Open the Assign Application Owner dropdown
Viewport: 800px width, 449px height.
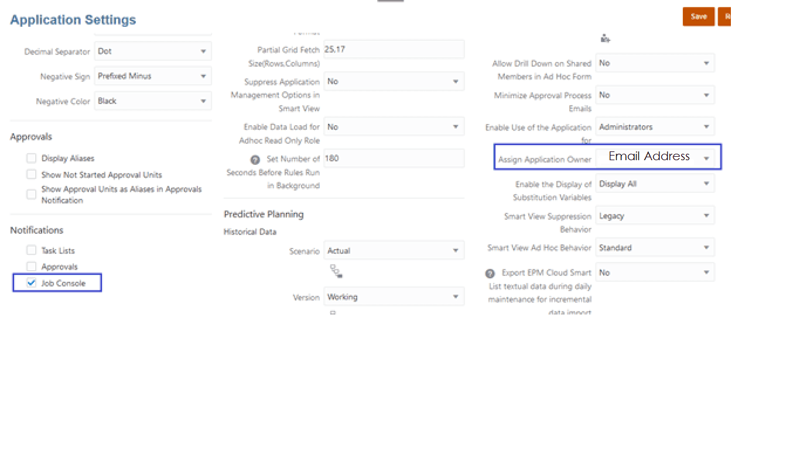coord(706,158)
